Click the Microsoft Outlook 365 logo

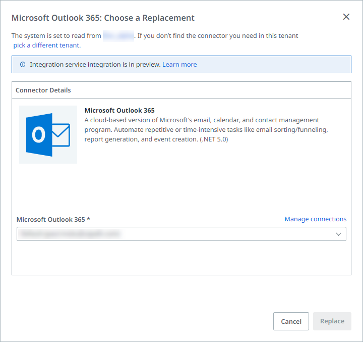(48, 134)
